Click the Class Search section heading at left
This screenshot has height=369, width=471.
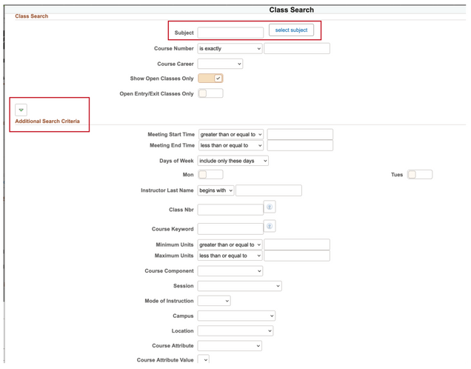(x=32, y=16)
